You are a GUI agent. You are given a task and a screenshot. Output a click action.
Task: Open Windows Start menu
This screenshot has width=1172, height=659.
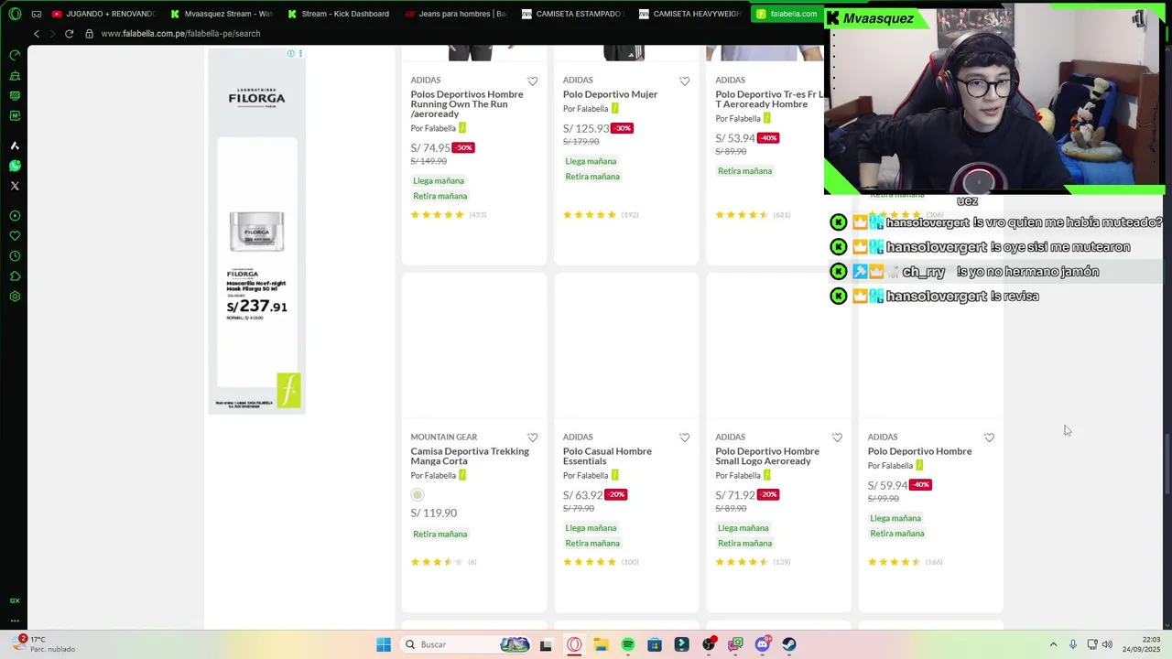tap(384, 644)
